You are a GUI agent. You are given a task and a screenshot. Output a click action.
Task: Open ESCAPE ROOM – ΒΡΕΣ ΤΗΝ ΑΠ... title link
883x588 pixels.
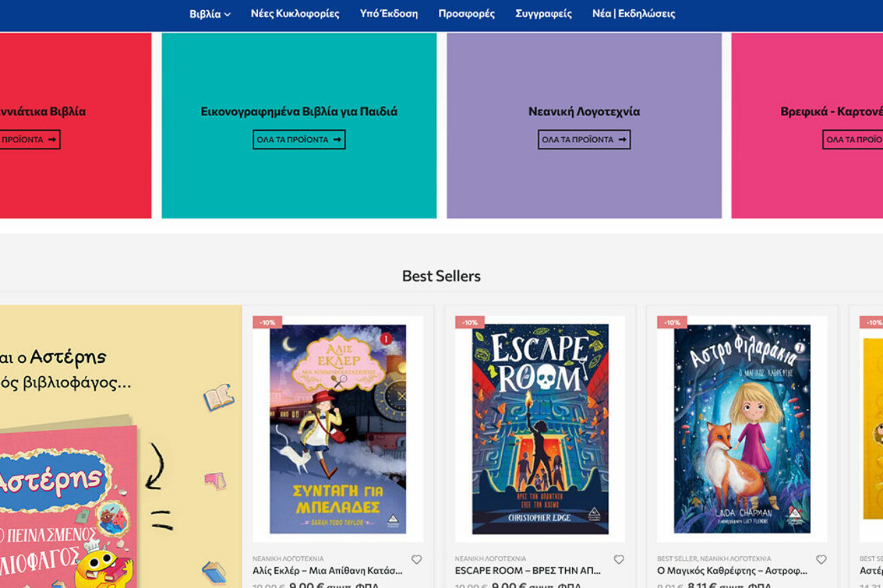[x=527, y=570]
